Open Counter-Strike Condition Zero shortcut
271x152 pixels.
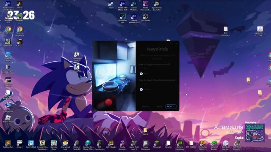pyautogui.click(x=42, y=145)
